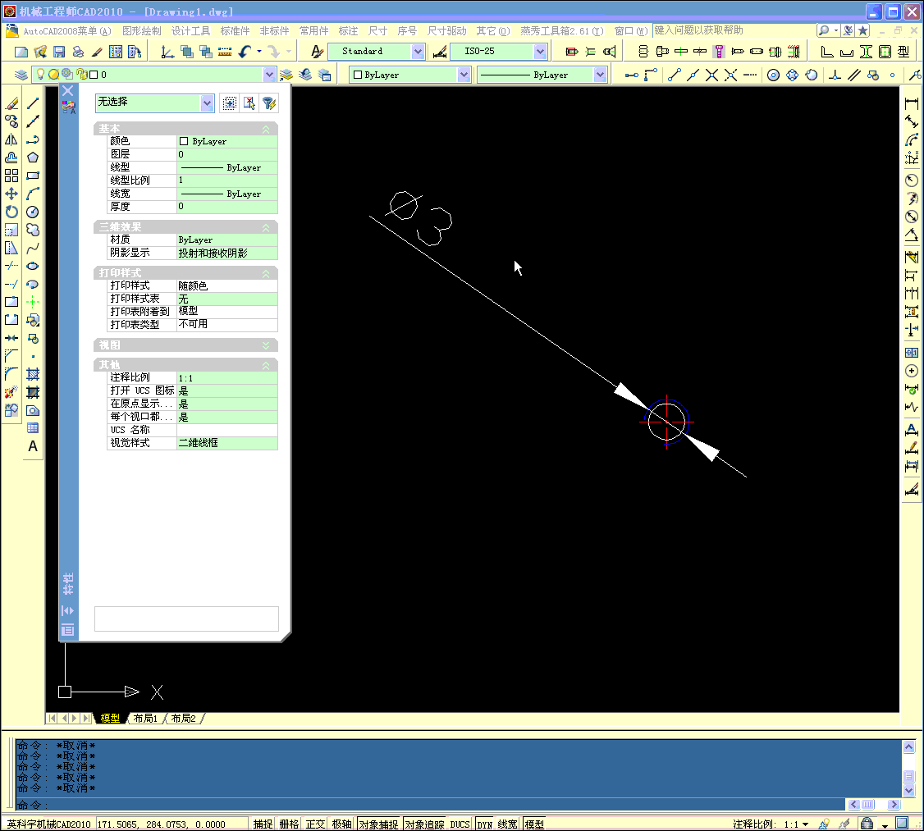Open the ISO-25 dimension style dropdown
This screenshot has width=924, height=831.
541,52
